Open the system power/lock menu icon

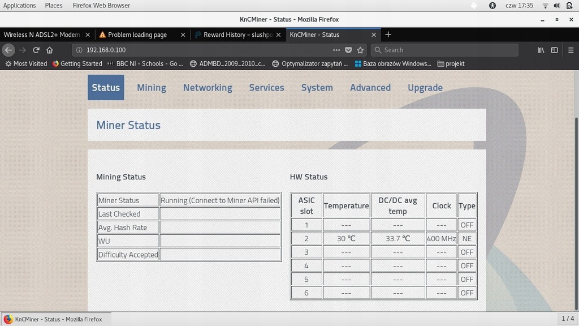[x=569, y=6]
